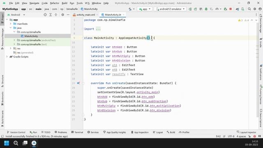Click the Run with Coverage icon

(212, 9)
